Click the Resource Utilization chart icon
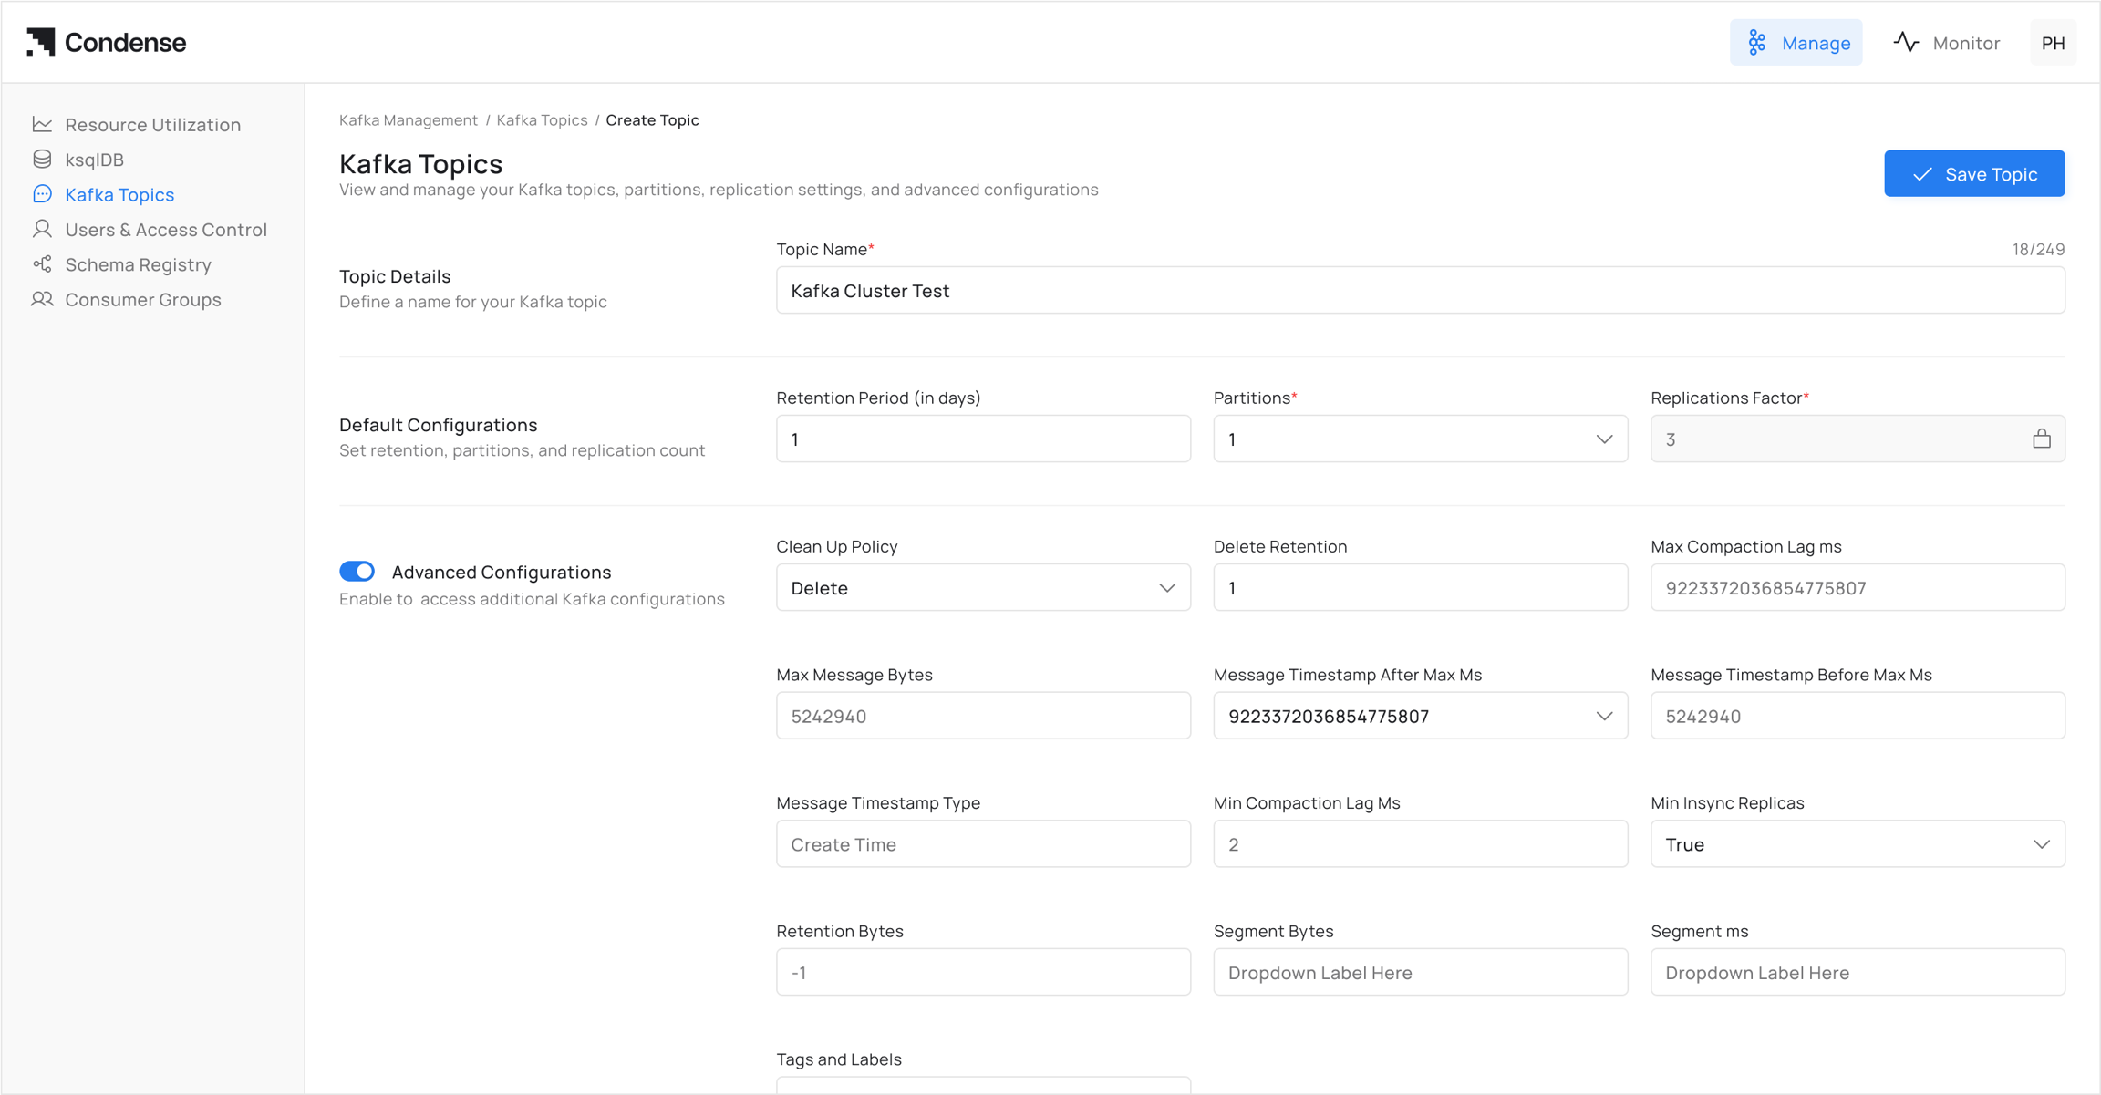The height and width of the screenshot is (1095, 2101). pyautogui.click(x=42, y=124)
